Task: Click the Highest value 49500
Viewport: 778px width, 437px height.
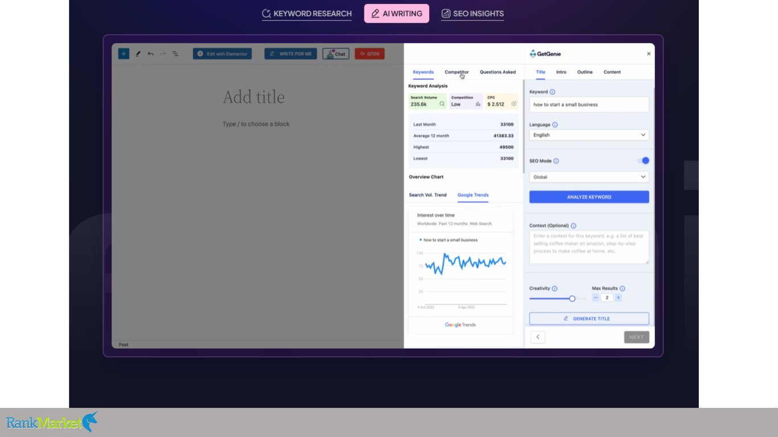Action: click(x=507, y=147)
